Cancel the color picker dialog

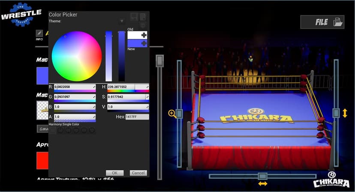pos(138,173)
